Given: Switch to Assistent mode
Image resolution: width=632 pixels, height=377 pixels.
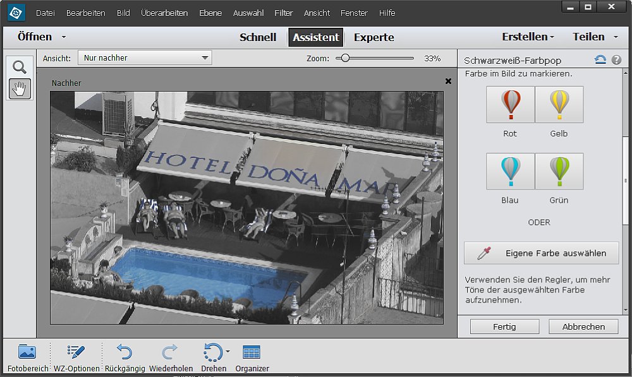Looking at the screenshot, I should (x=316, y=37).
